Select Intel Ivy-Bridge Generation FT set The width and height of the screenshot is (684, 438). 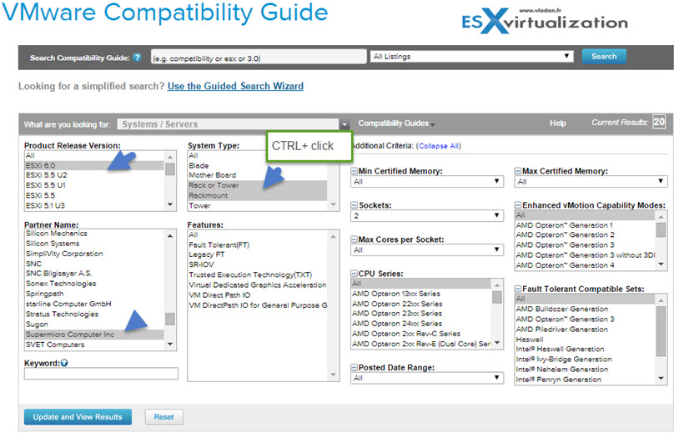tap(585, 359)
